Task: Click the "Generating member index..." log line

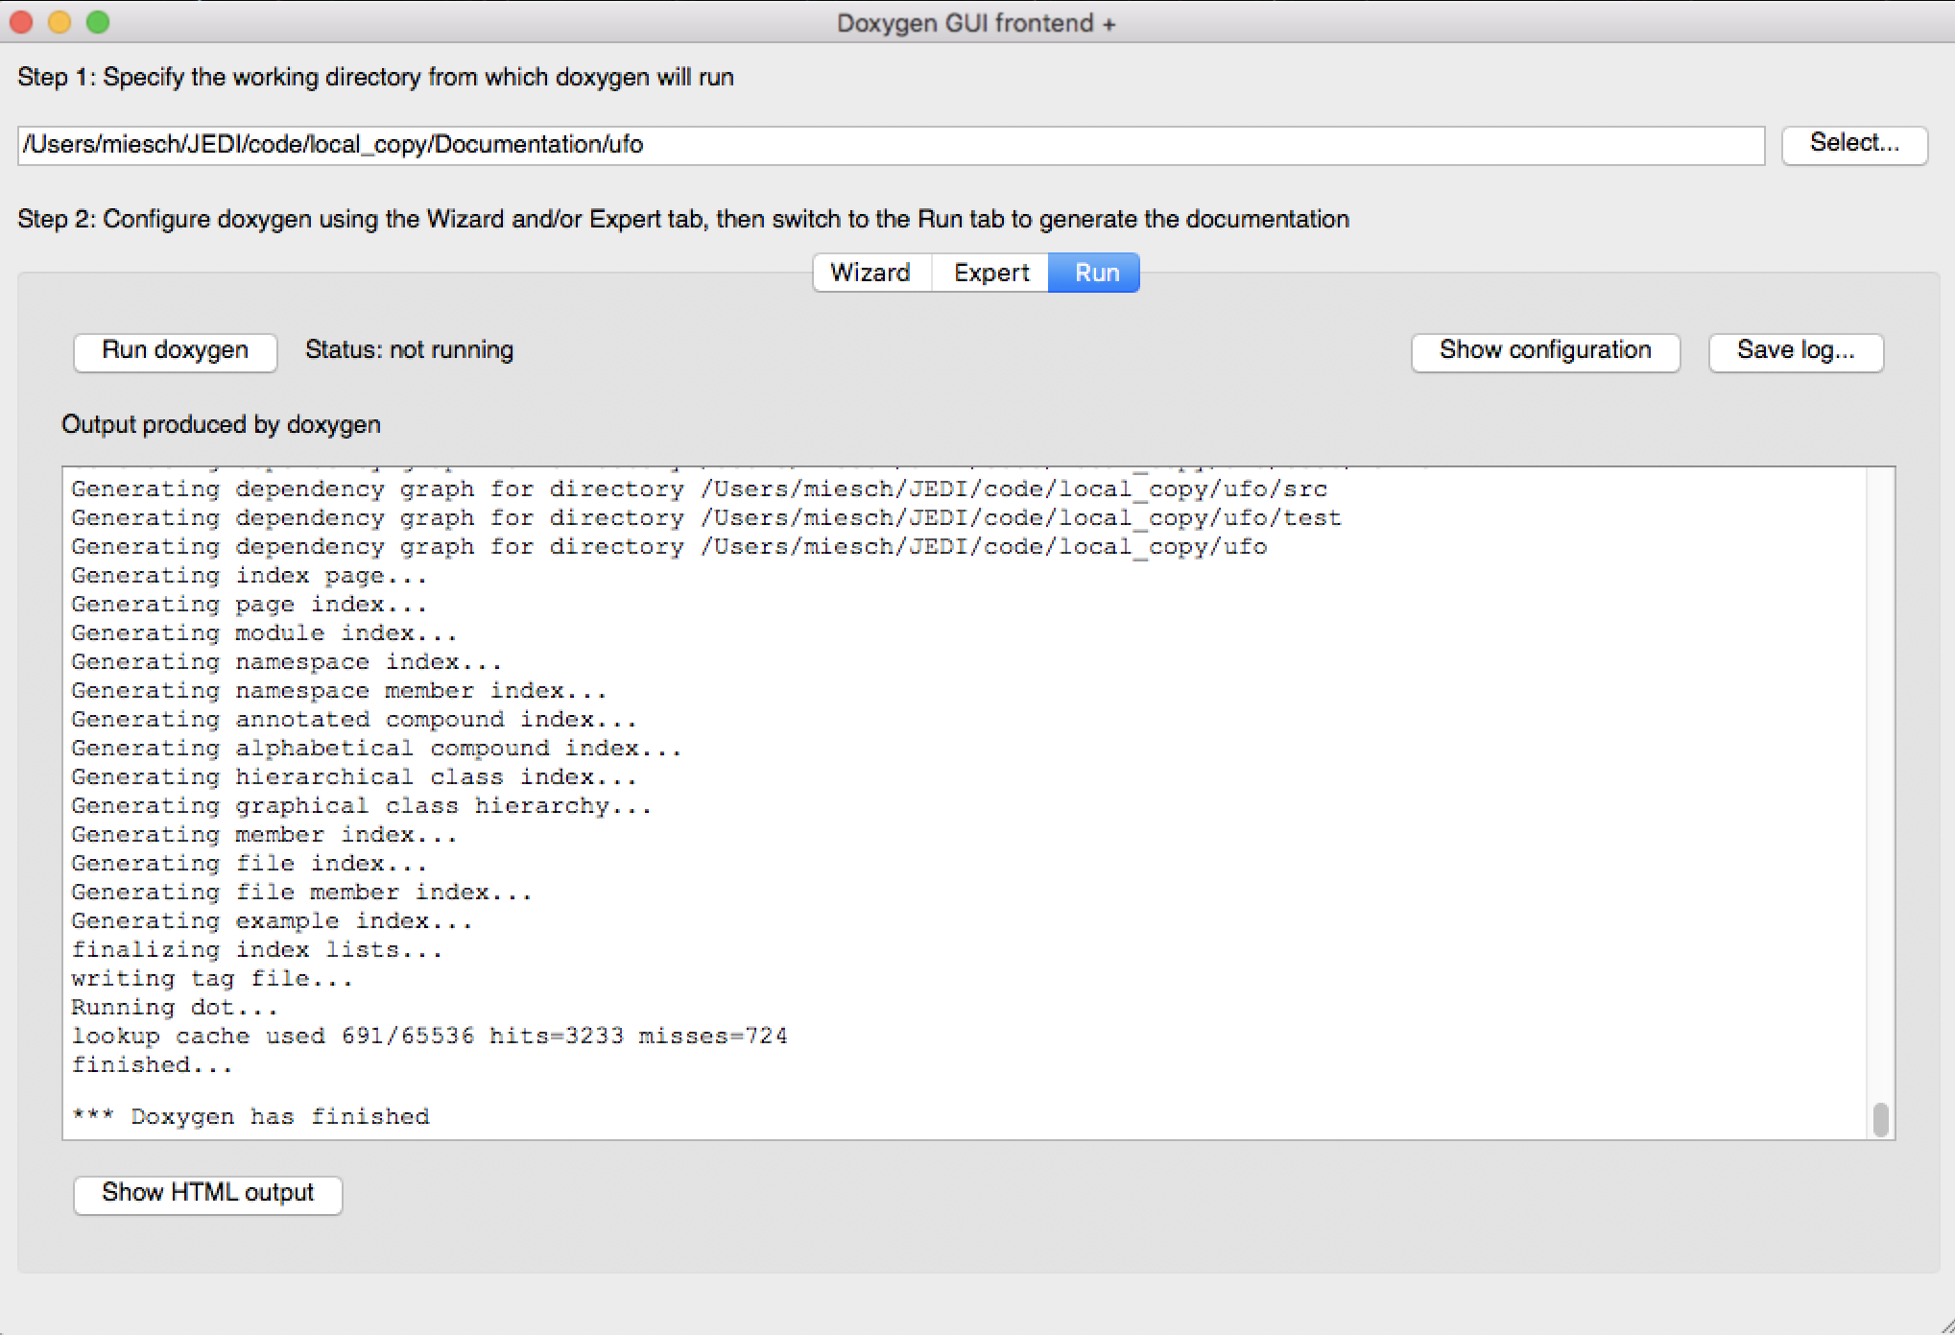Action: (x=264, y=835)
